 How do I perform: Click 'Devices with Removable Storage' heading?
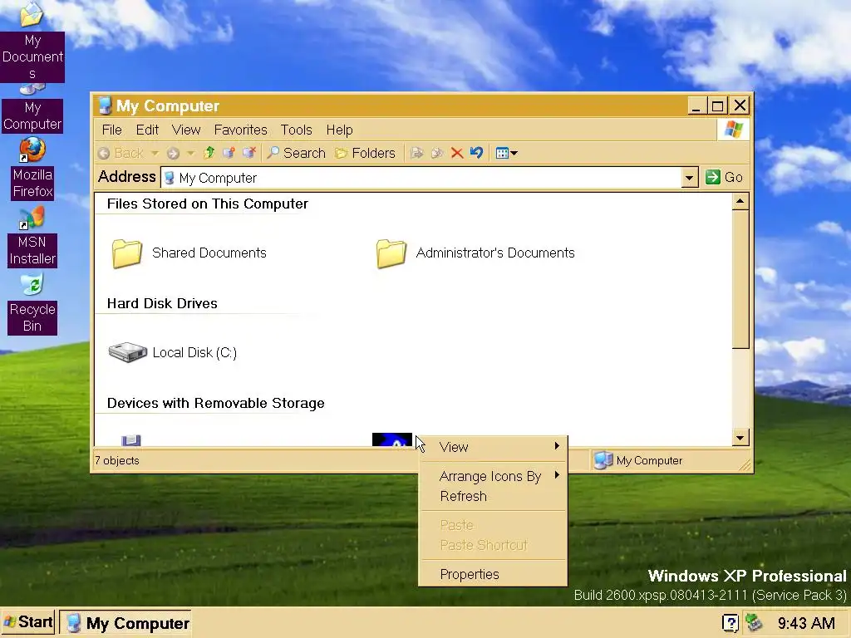(215, 404)
